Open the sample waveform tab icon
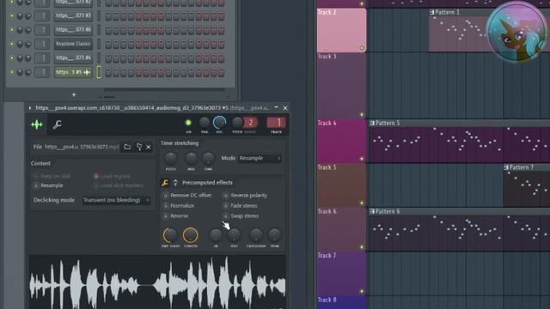 [37, 124]
